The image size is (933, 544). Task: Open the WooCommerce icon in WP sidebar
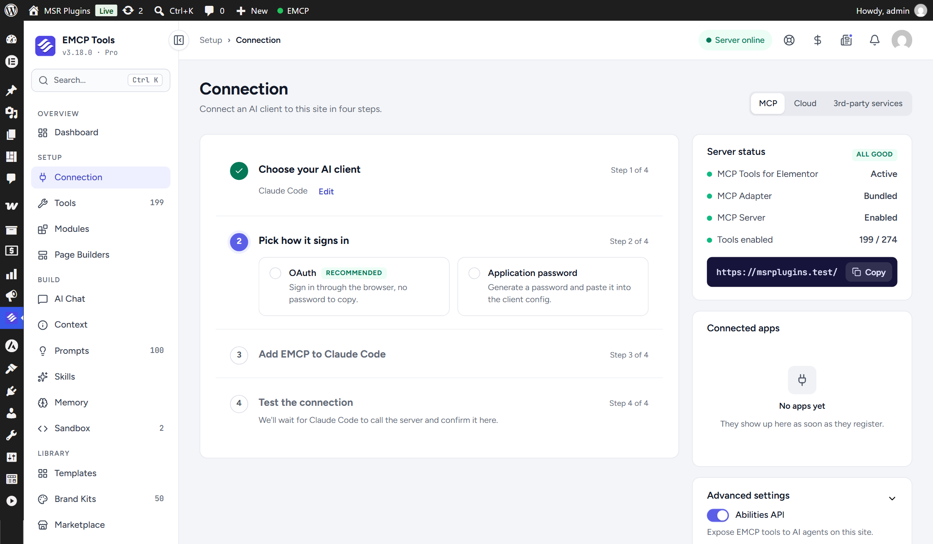pos(11,206)
